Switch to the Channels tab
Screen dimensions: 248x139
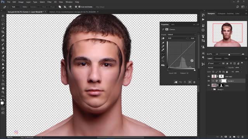tap(218, 58)
